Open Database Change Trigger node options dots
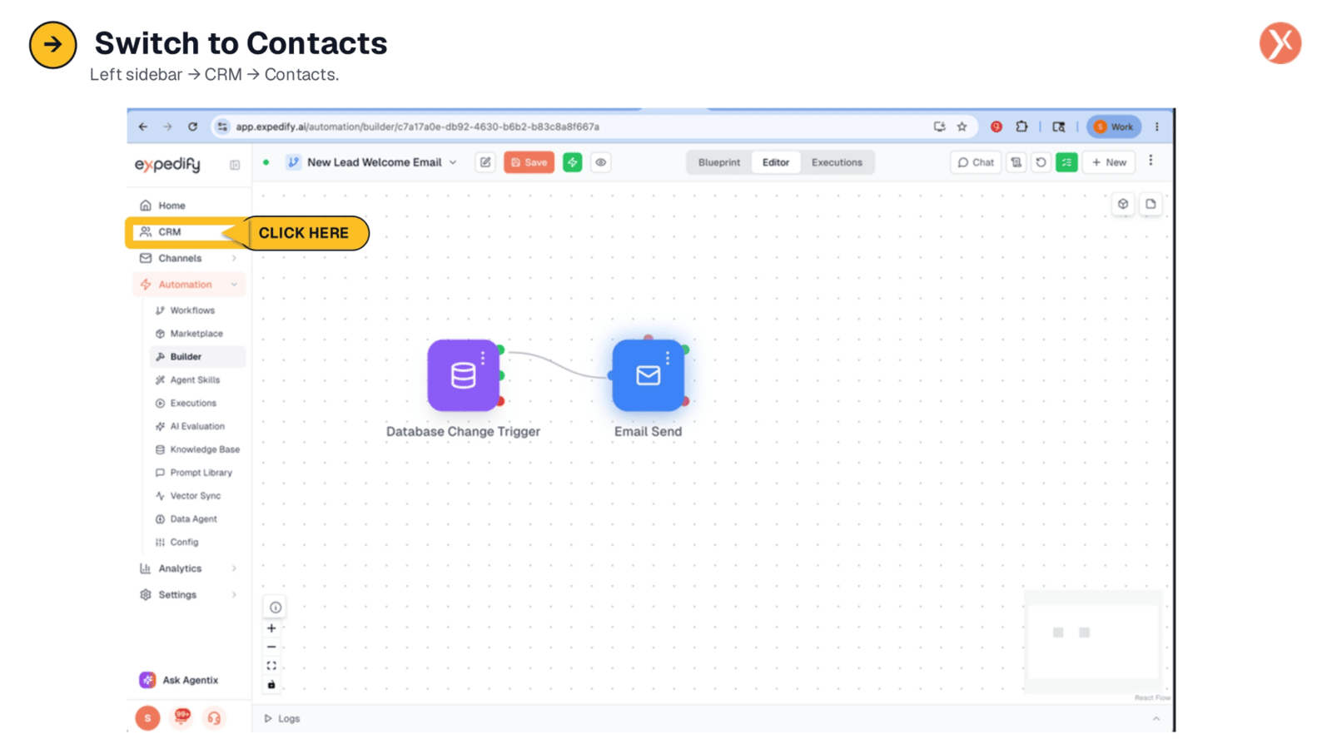Screen dimensions: 1332x749 tap(483, 358)
